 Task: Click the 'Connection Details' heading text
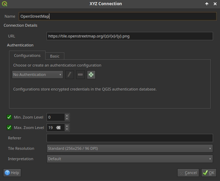(x=21, y=25)
